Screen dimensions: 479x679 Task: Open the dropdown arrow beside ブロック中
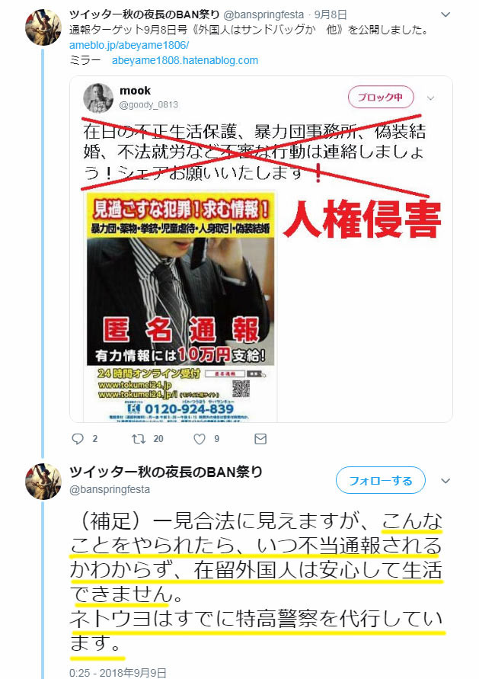pyautogui.click(x=430, y=98)
